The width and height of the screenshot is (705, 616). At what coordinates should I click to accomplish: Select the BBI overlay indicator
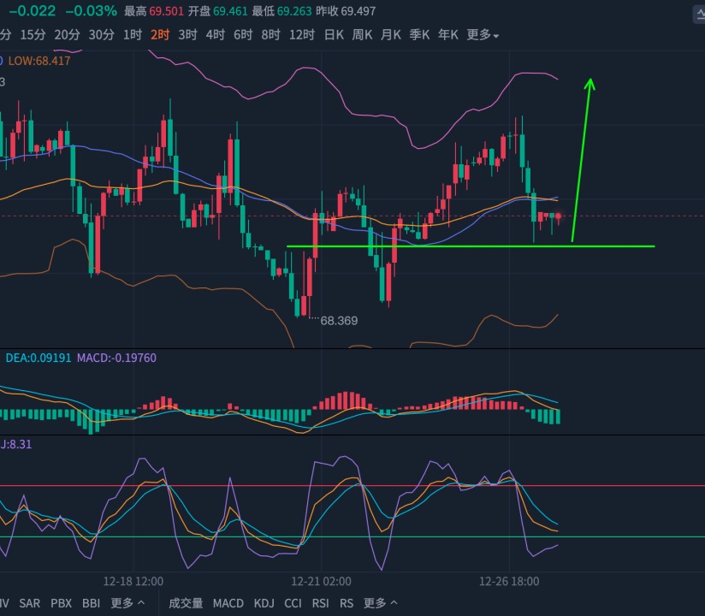pyautogui.click(x=92, y=603)
